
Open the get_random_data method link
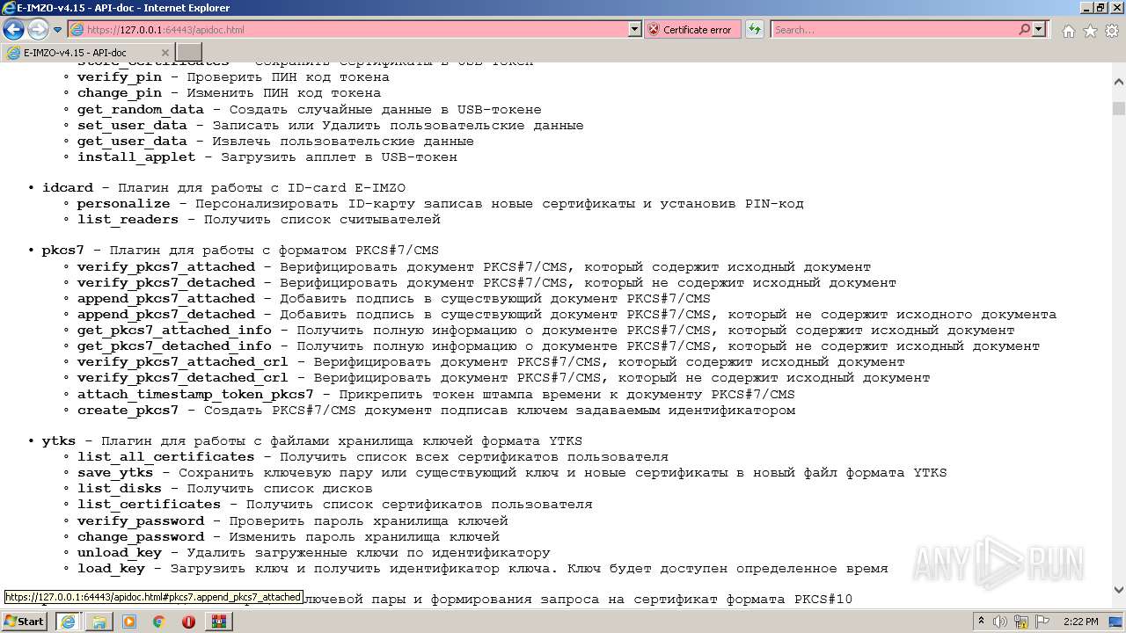coord(141,110)
